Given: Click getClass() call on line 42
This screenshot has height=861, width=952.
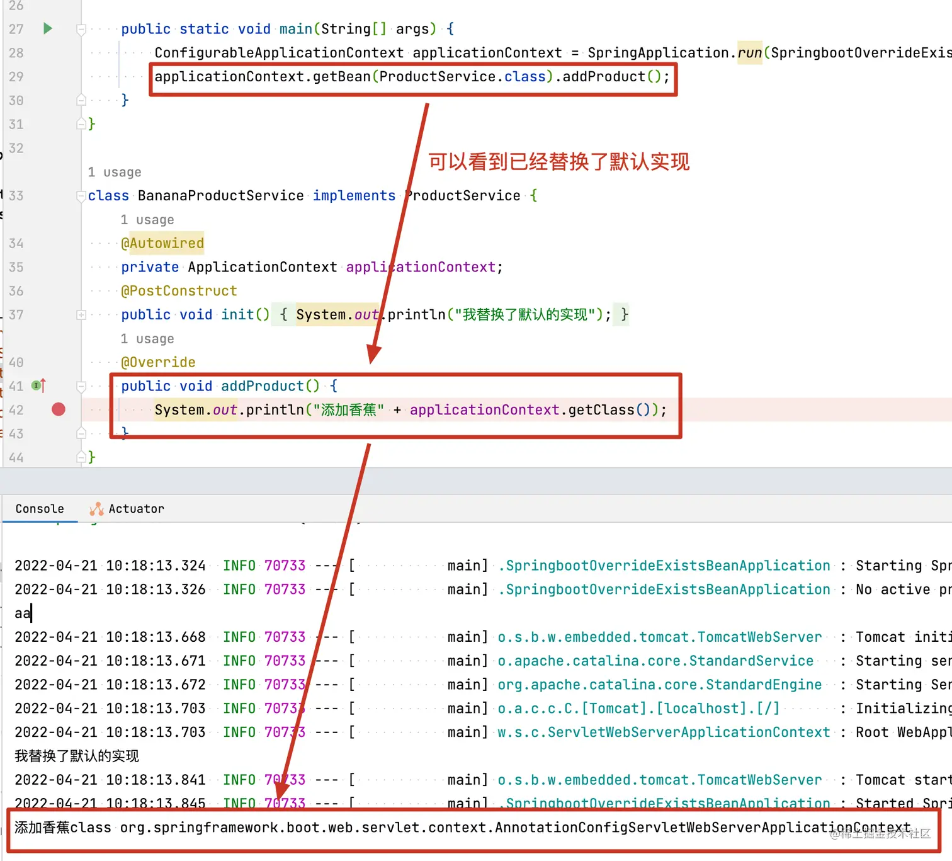Looking at the screenshot, I should coord(609,410).
